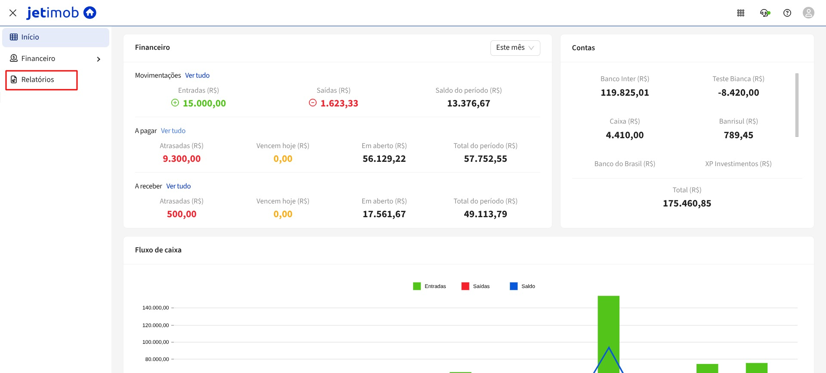Image resolution: width=826 pixels, height=373 pixels.
Task: Expand the Financeiro submenu chevron
Action: tap(99, 59)
